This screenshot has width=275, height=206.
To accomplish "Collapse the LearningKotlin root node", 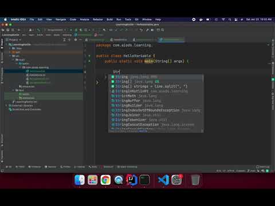I will point(7,45).
